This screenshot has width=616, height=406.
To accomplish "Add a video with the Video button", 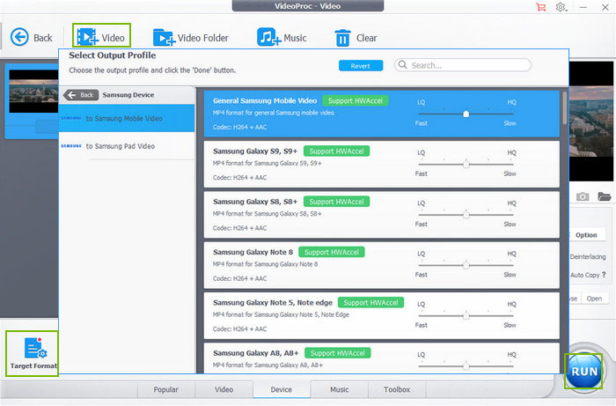I will coord(101,37).
